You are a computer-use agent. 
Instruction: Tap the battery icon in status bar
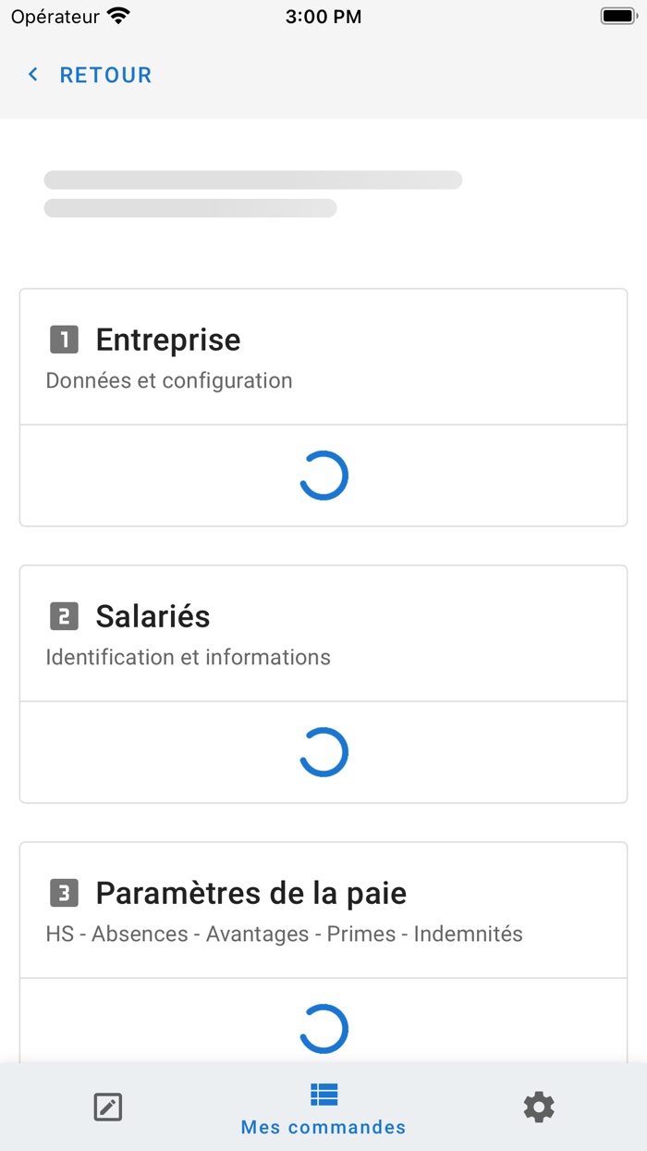tap(618, 16)
